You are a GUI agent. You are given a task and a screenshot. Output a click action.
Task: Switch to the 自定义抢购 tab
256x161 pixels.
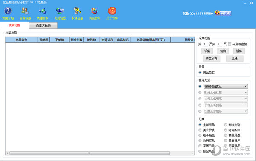tap(43, 25)
